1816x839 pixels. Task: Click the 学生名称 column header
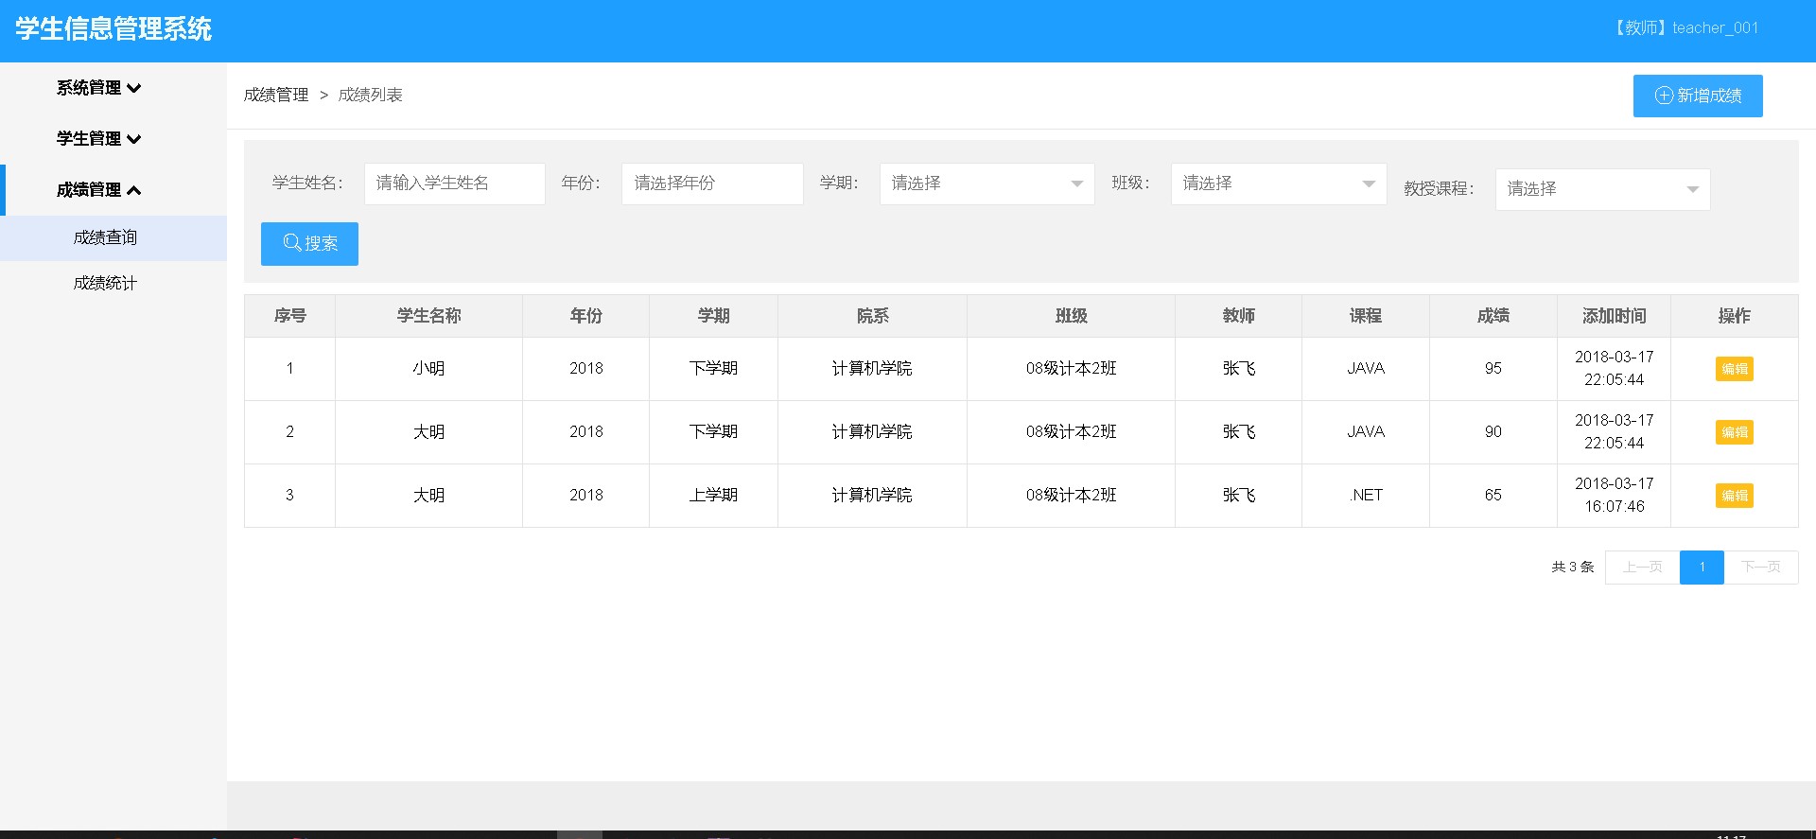tap(428, 316)
